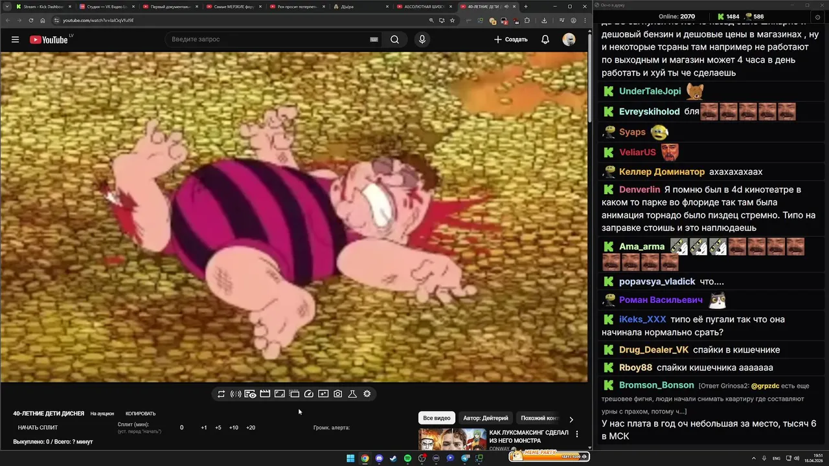
Task: Open YouTube notifications bell
Action: coord(545,39)
